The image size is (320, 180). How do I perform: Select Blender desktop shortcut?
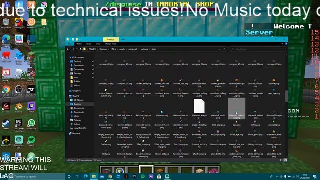pos(19,108)
